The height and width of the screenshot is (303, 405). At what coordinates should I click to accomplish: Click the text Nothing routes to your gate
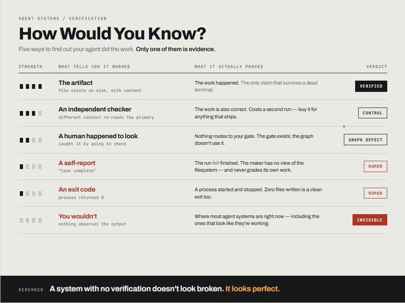225,136
